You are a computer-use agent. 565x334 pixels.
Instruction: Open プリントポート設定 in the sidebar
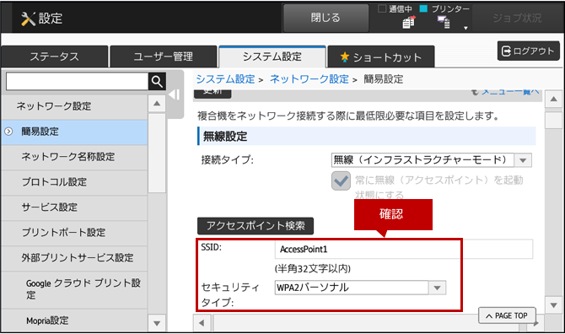pyautogui.click(x=74, y=233)
